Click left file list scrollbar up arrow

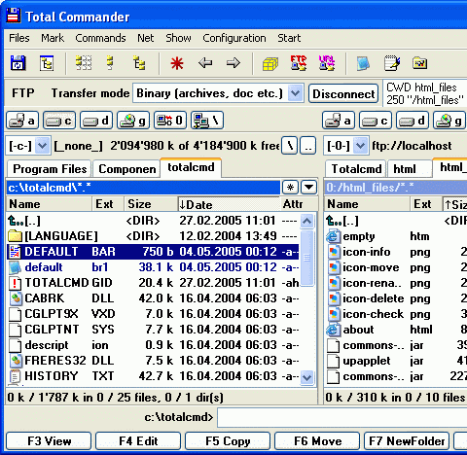pos(306,222)
